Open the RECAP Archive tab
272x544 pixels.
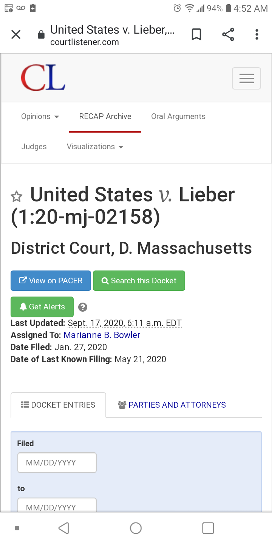[x=105, y=116]
